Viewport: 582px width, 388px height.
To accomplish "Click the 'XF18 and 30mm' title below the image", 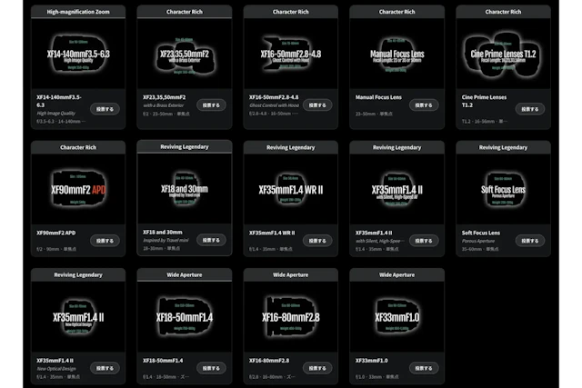I will click(162, 233).
